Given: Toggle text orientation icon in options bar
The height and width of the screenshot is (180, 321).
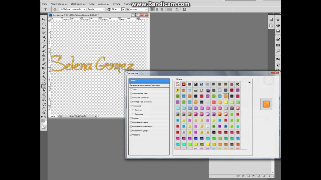Looking at the screenshot, I should (x=54, y=9).
